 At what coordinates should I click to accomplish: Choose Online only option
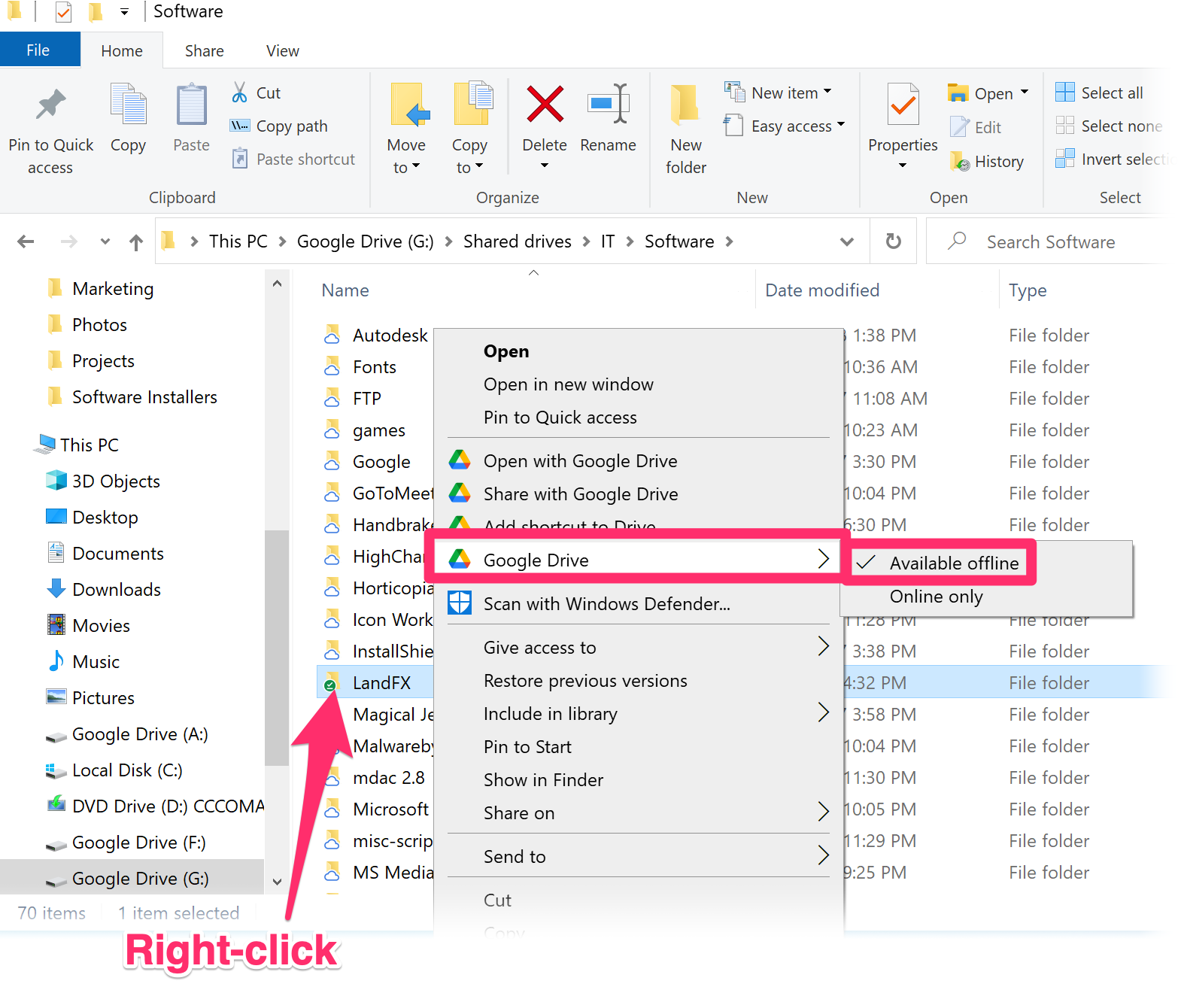pos(936,597)
